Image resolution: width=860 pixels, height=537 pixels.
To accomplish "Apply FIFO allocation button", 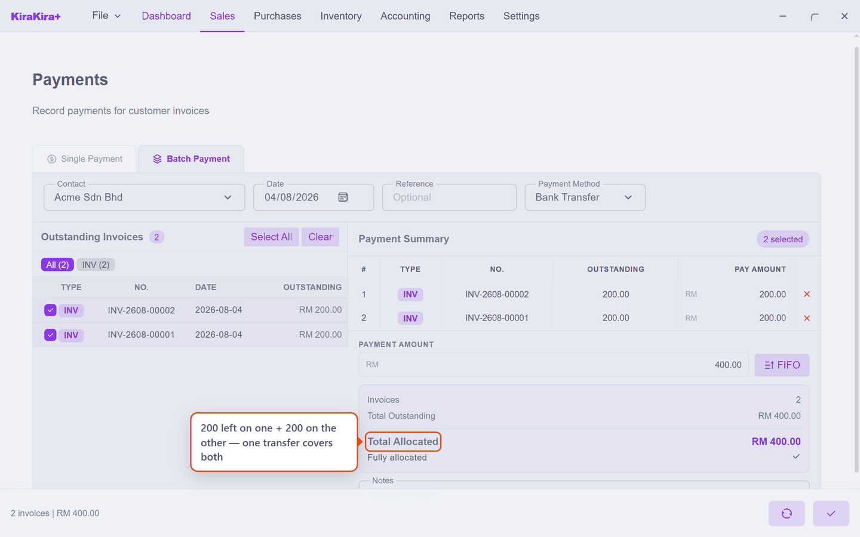I will (782, 365).
